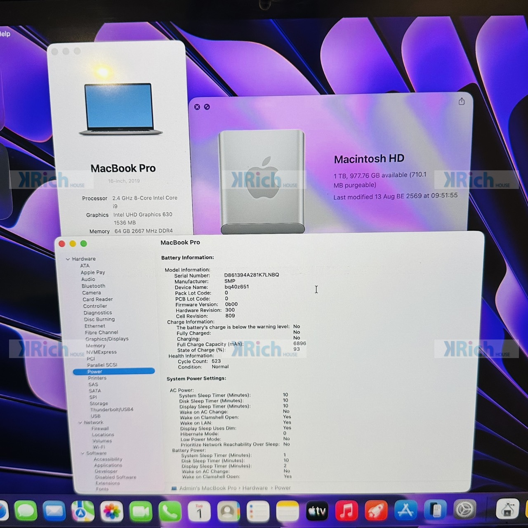Select Thunderbolt/USB4 in the sidebar

coord(112,410)
